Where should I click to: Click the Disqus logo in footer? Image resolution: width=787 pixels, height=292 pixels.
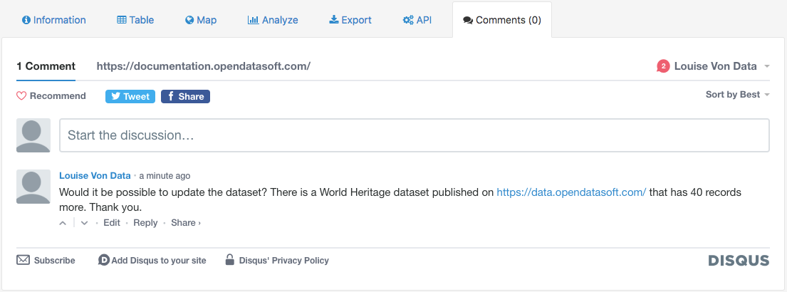pos(739,261)
